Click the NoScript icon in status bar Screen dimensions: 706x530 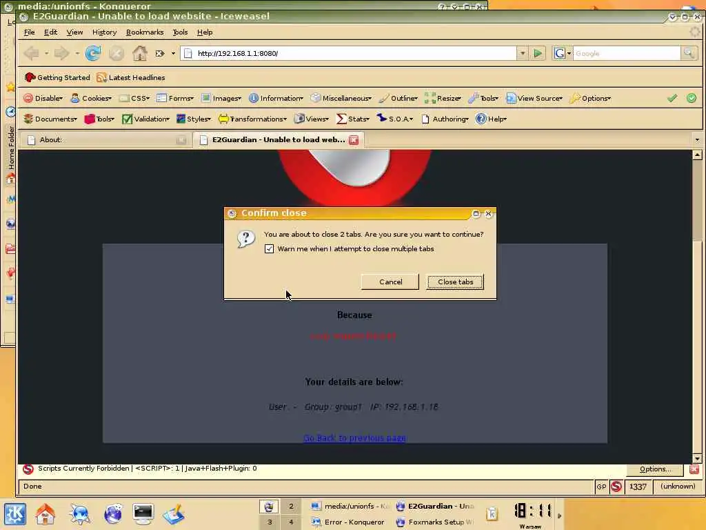(616, 487)
